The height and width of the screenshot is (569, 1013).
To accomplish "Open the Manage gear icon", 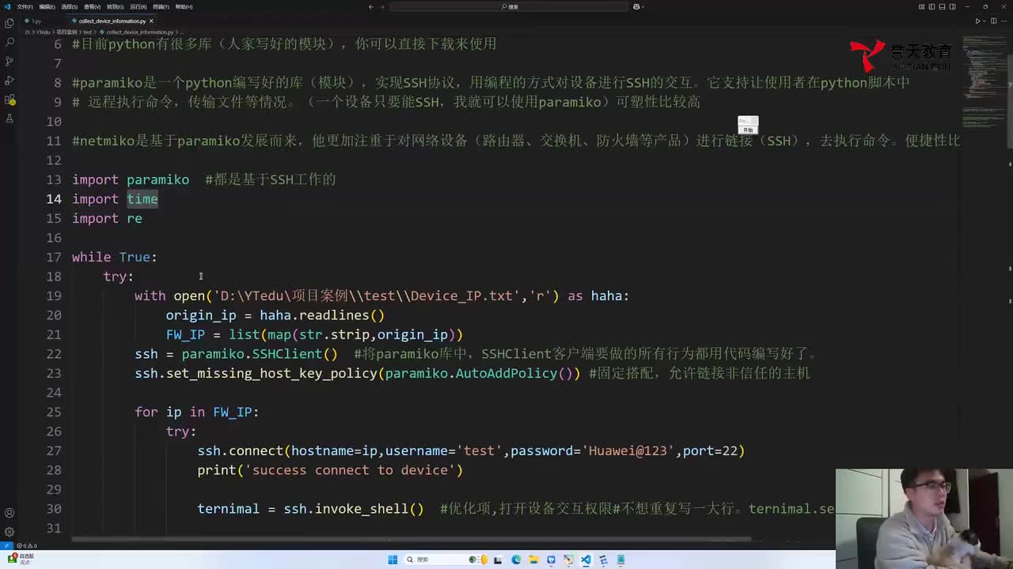I will (9, 532).
